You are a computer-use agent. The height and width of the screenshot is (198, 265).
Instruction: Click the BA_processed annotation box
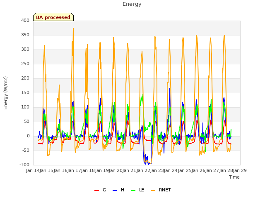click(53, 17)
